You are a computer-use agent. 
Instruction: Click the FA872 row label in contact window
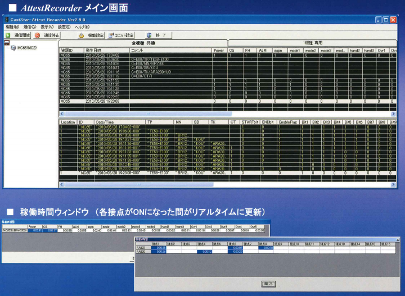pos(143,248)
